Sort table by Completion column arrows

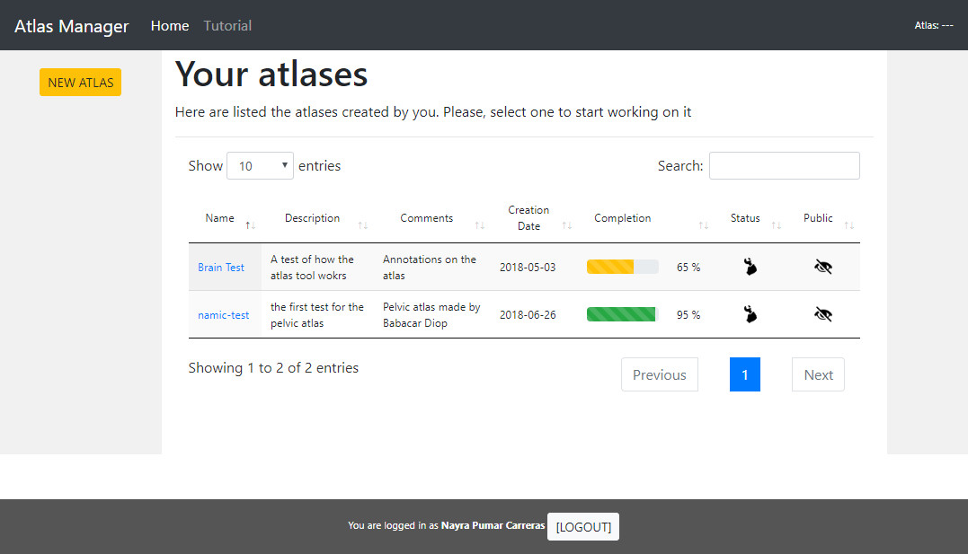pyautogui.click(x=704, y=225)
